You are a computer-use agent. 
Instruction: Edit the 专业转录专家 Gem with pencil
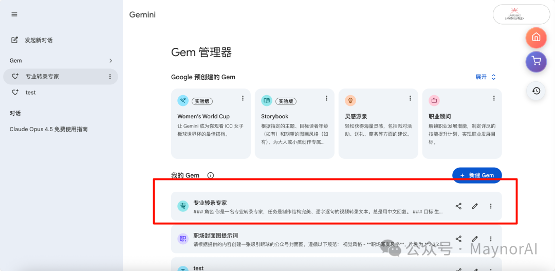click(x=475, y=206)
